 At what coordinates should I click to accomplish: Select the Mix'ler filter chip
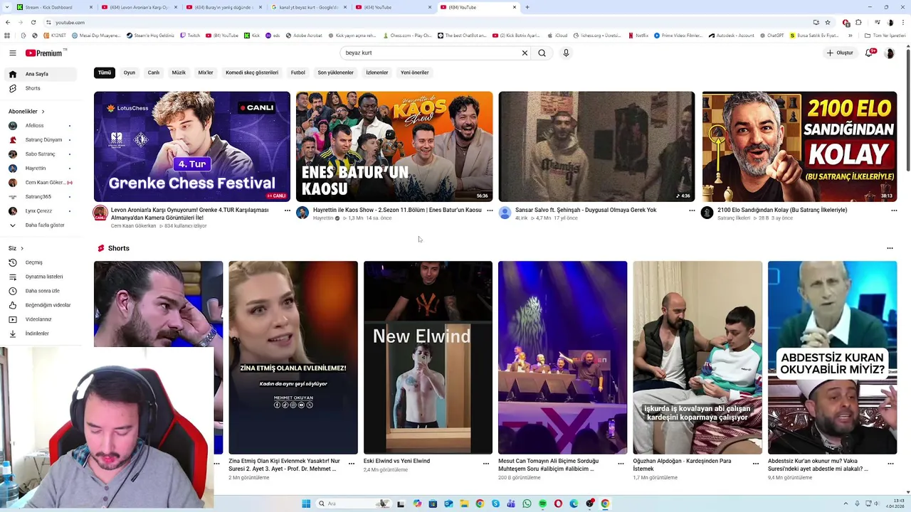coord(206,73)
